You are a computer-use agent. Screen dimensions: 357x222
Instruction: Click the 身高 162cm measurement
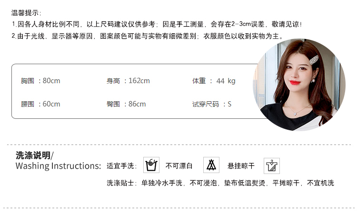[x=128, y=81]
